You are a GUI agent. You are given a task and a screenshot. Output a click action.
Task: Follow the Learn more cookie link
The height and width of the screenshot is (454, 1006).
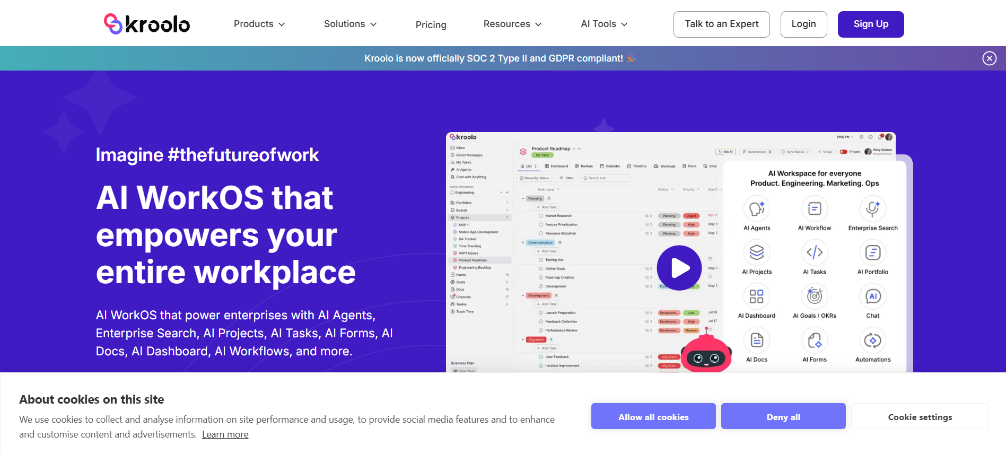pos(225,434)
